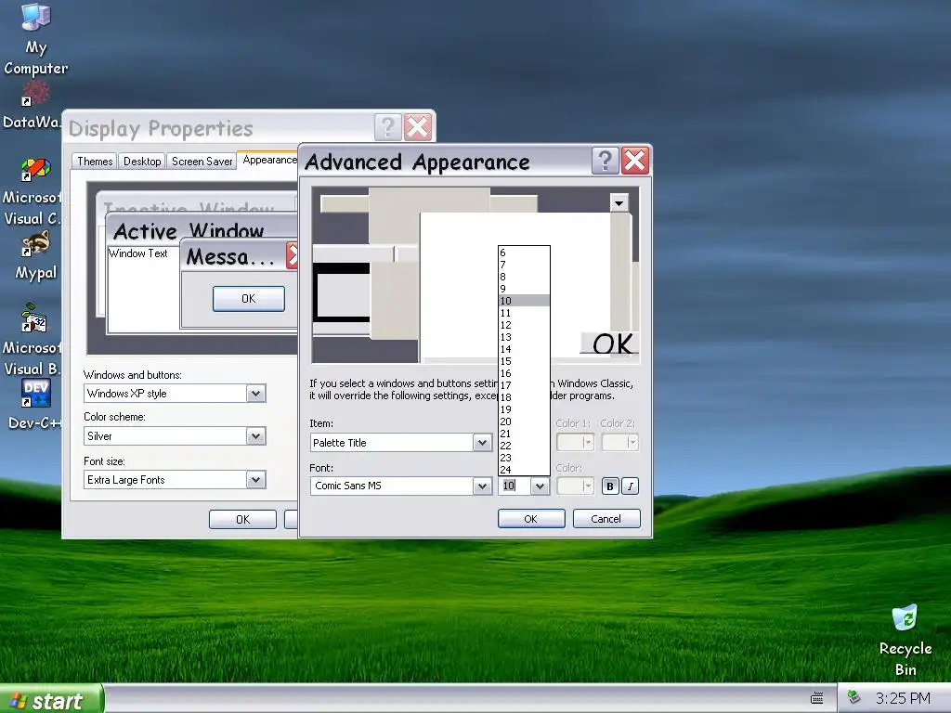
Task: Click the network tray icon beside the clock
Action: [x=854, y=697]
